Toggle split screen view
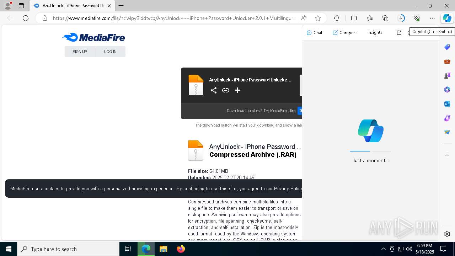 coord(354,18)
